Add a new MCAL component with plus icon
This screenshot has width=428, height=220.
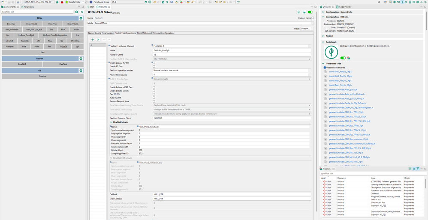(x=81, y=18)
